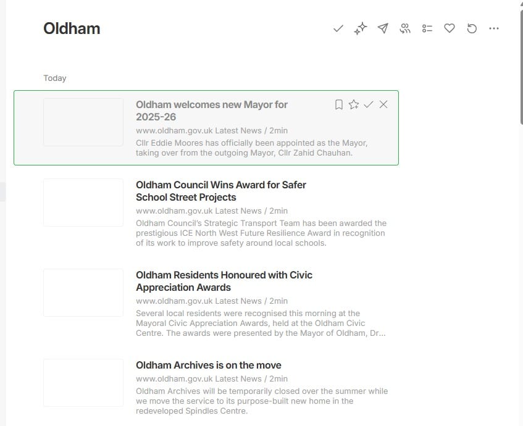Hide the new Mayor article with X
The width and height of the screenshot is (523, 426).
[x=383, y=104]
